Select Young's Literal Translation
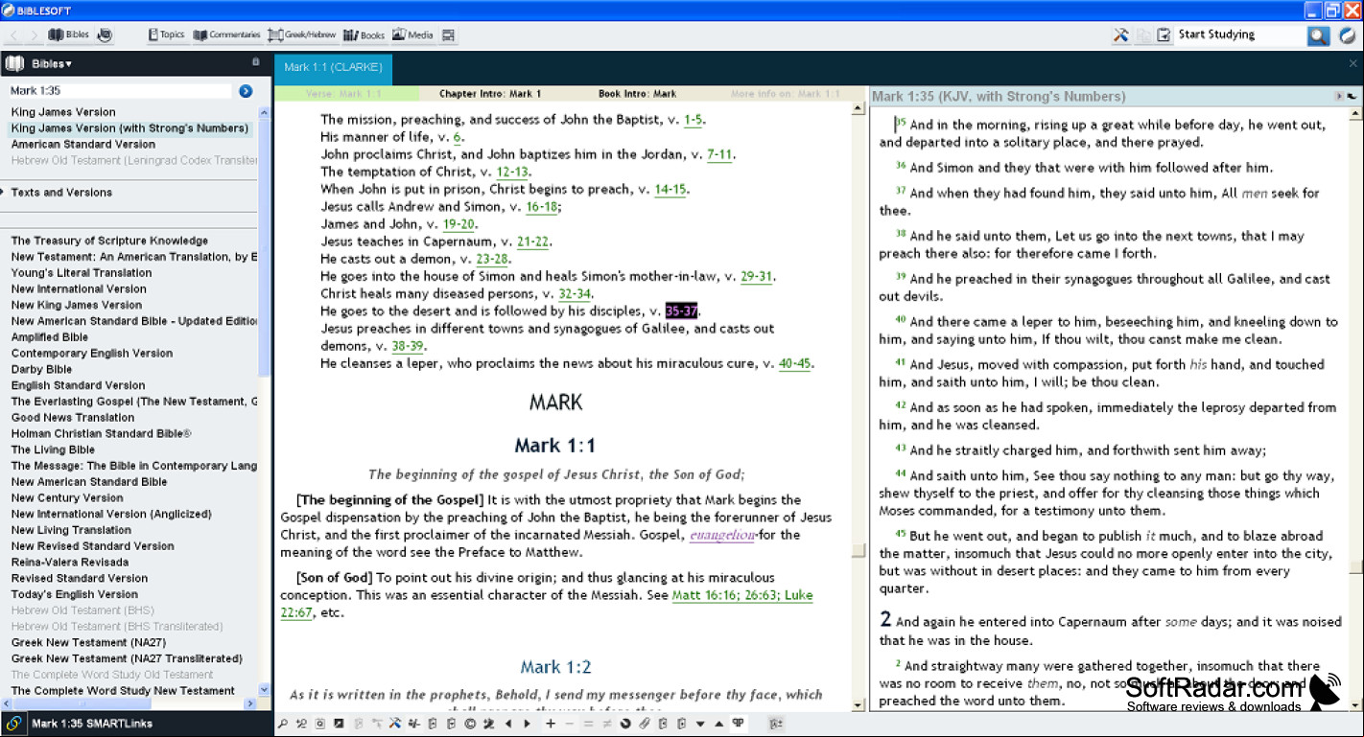1364x737 pixels. pos(82,273)
